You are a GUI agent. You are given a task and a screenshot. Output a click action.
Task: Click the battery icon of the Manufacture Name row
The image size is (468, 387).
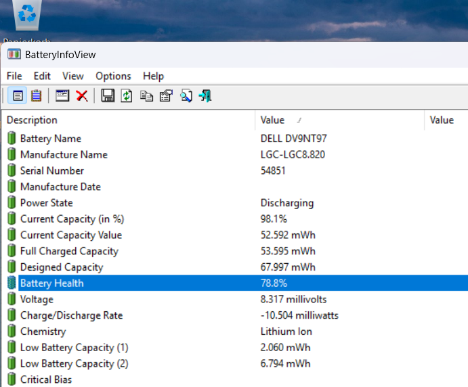(12, 154)
